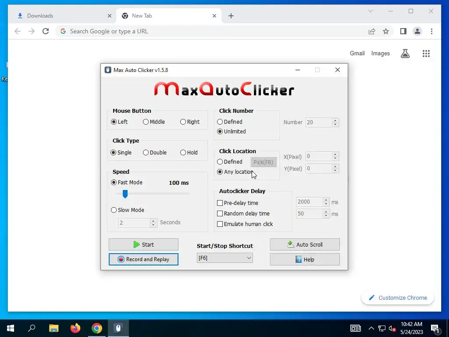Close the New Tab tab
This screenshot has width=449, height=337.
[214, 16]
